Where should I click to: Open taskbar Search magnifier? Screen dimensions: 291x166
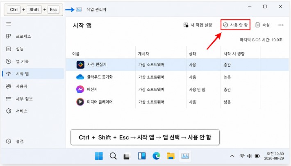113,156
